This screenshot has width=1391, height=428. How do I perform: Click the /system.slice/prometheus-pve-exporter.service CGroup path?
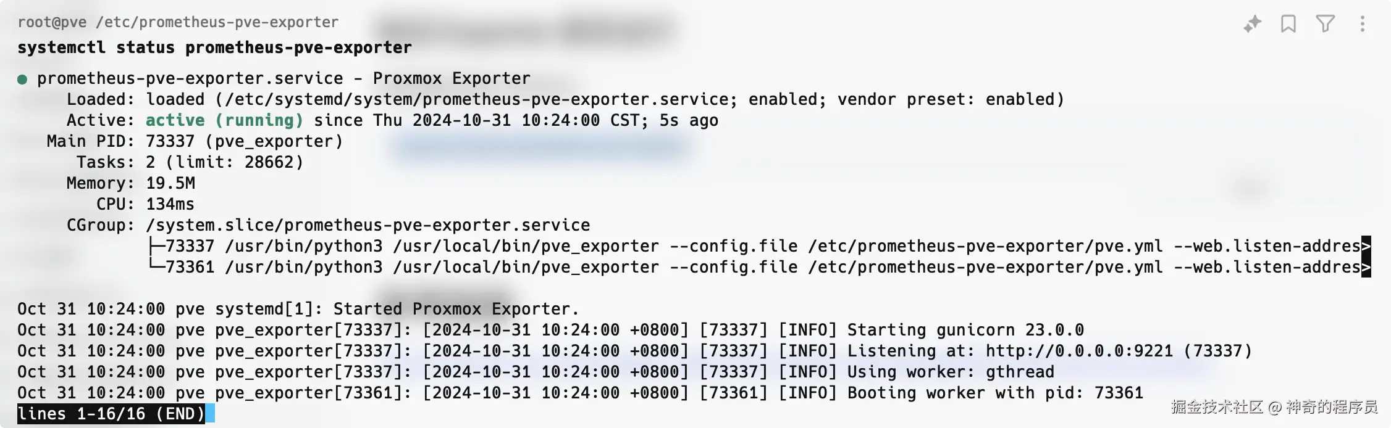(368, 225)
